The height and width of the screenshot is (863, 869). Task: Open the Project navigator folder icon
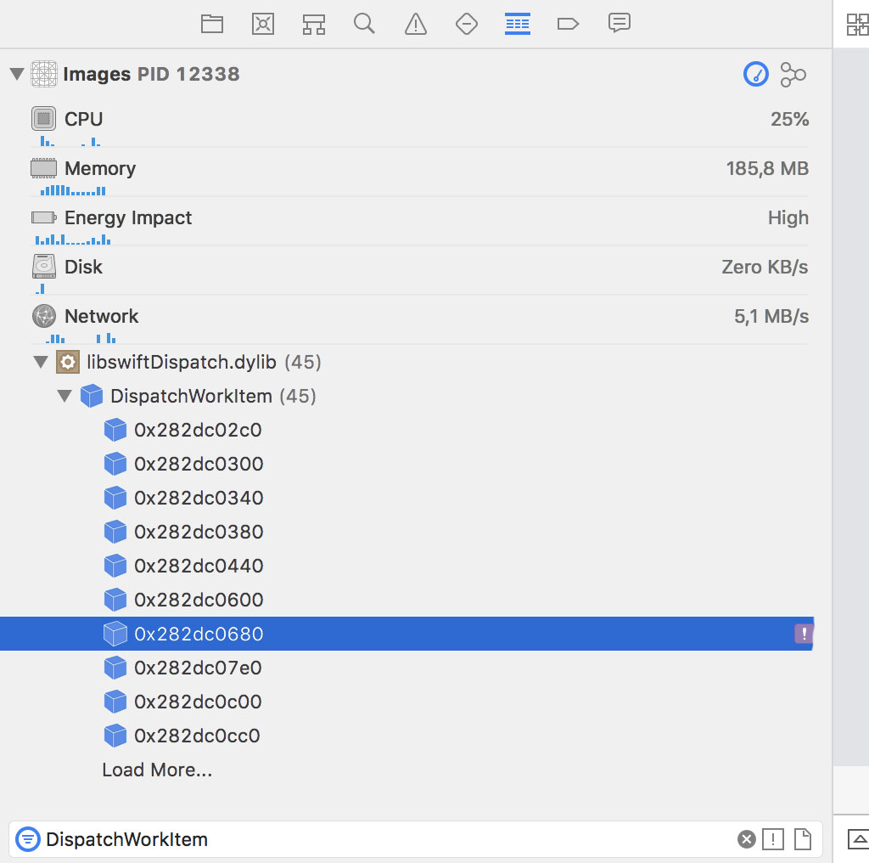pos(211,24)
